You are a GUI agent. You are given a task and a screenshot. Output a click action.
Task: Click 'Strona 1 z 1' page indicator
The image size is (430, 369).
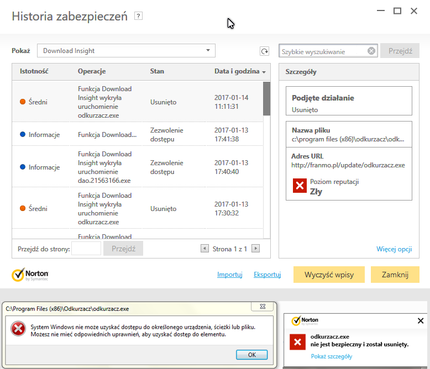click(x=230, y=249)
